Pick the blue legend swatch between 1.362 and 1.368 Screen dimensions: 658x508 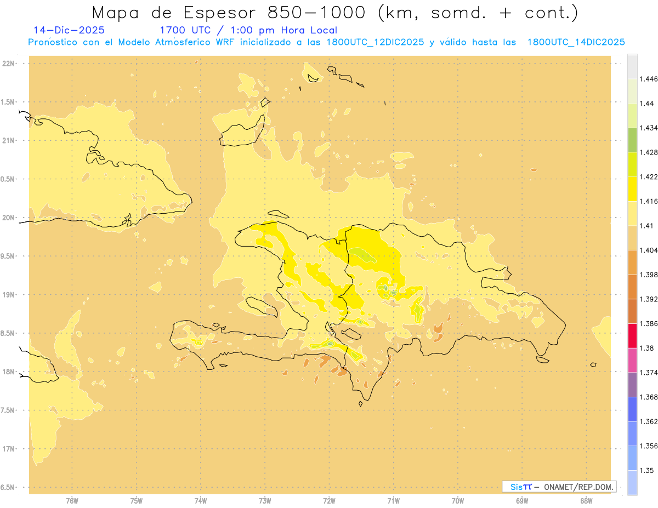point(632,409)
